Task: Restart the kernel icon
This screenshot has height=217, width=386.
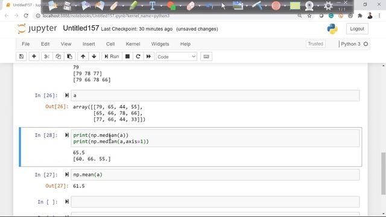Action: point(138,57)
